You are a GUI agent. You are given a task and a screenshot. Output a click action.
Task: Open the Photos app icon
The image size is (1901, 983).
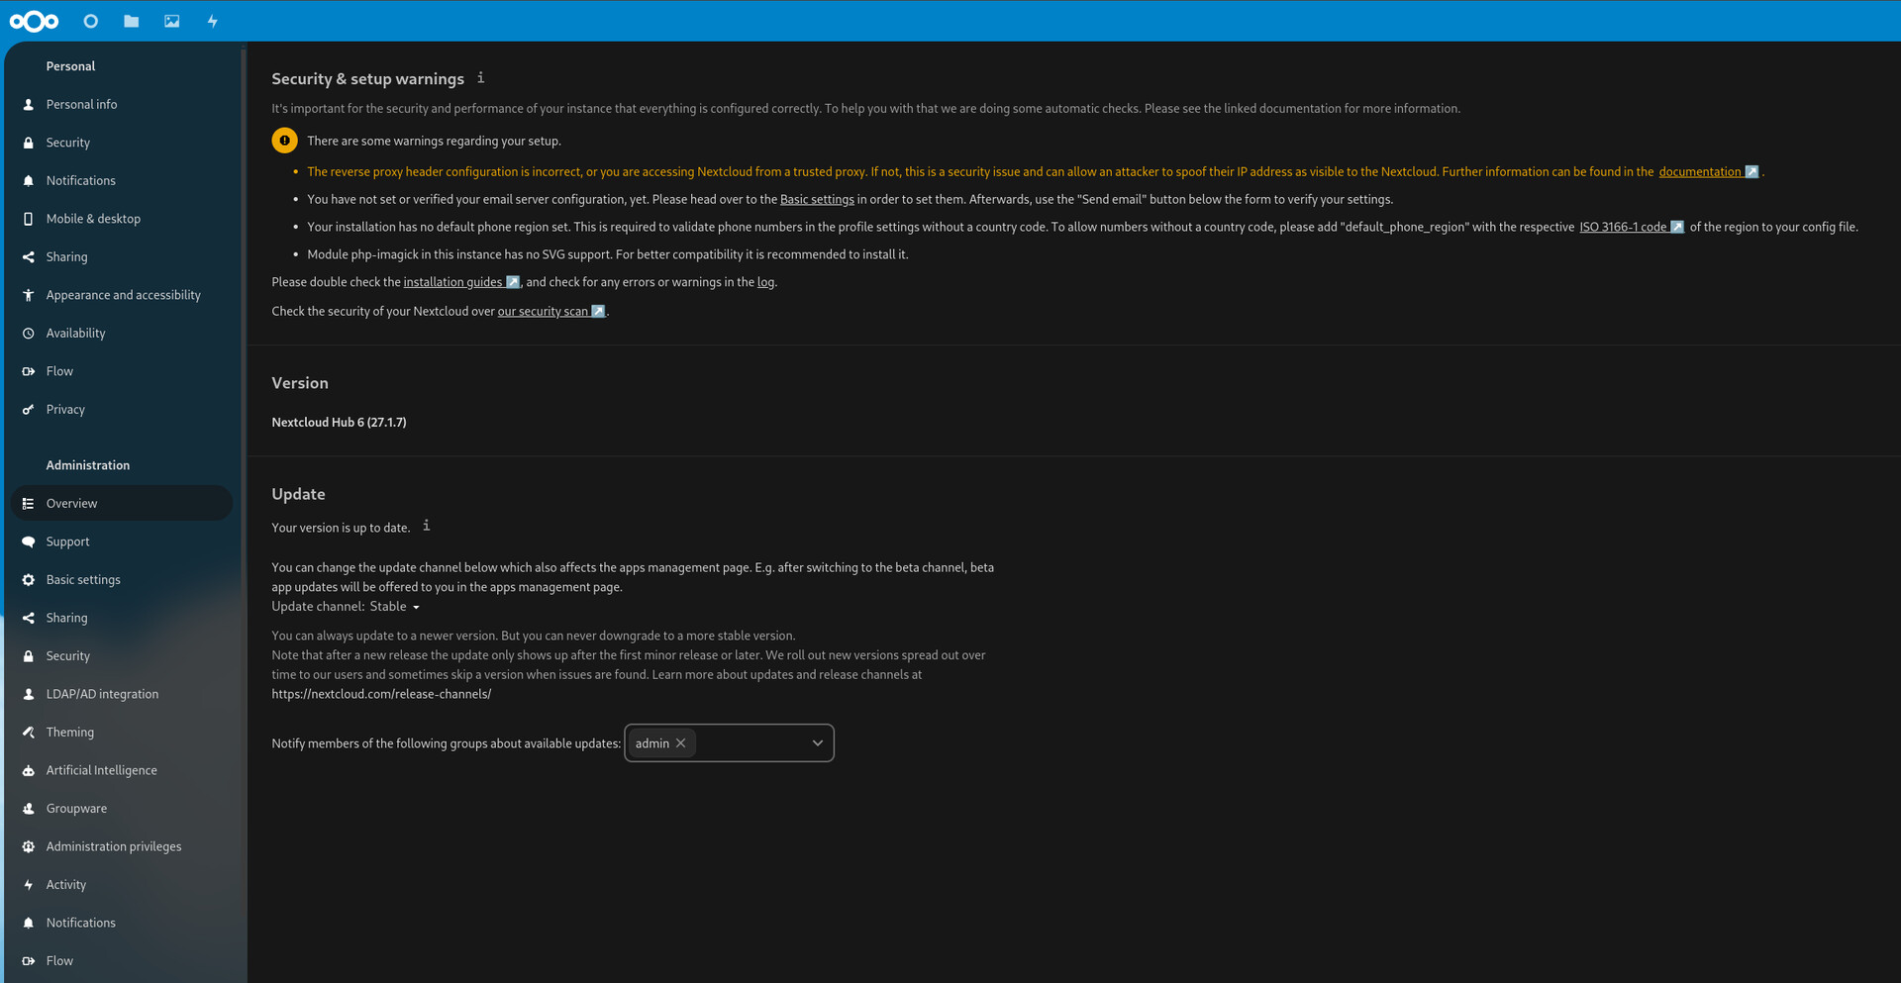coord(171,21)
